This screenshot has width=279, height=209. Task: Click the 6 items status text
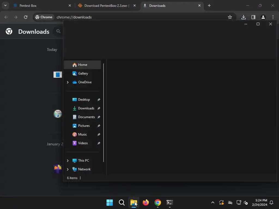72,178
